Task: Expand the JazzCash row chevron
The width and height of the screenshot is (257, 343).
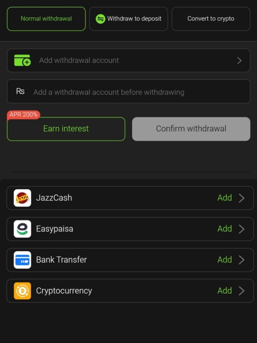Action: click(242, 198)
